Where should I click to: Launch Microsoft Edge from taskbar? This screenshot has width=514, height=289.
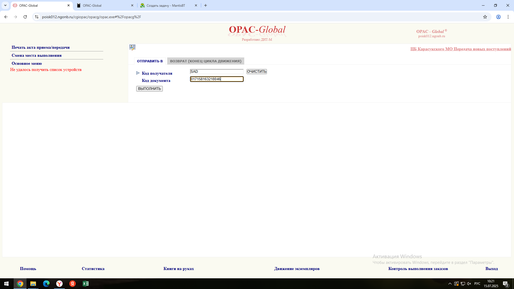coord(46,284)
